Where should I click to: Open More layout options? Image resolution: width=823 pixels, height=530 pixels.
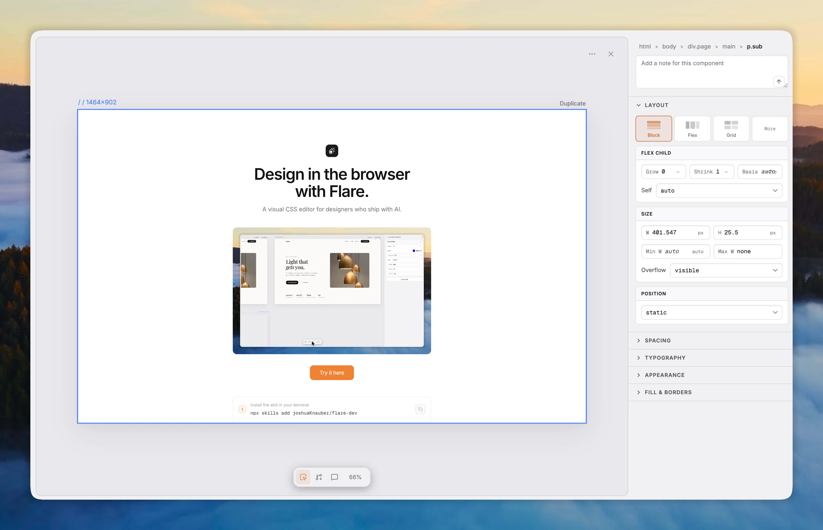[x=770, y=128]
